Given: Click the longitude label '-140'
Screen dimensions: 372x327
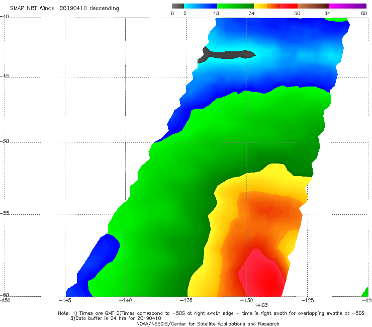Looking at the screenshot, I should [x=125, y=300].
